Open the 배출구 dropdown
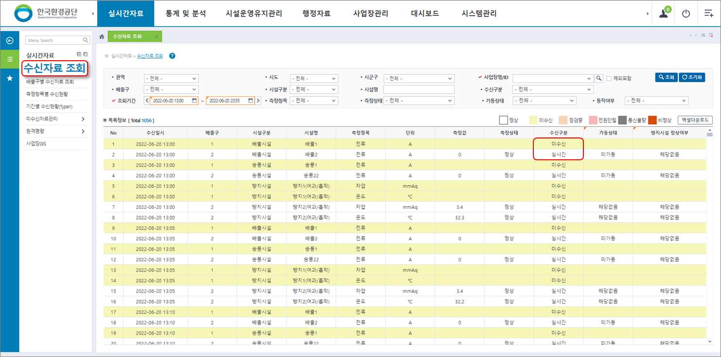 (171, 89)
